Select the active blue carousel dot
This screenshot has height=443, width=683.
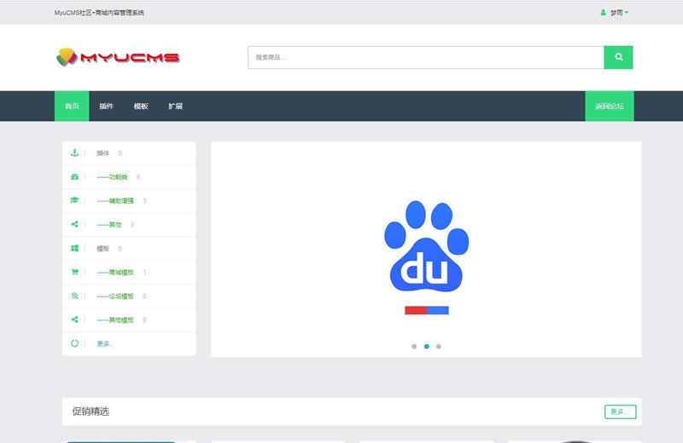(x=426, y=347)
